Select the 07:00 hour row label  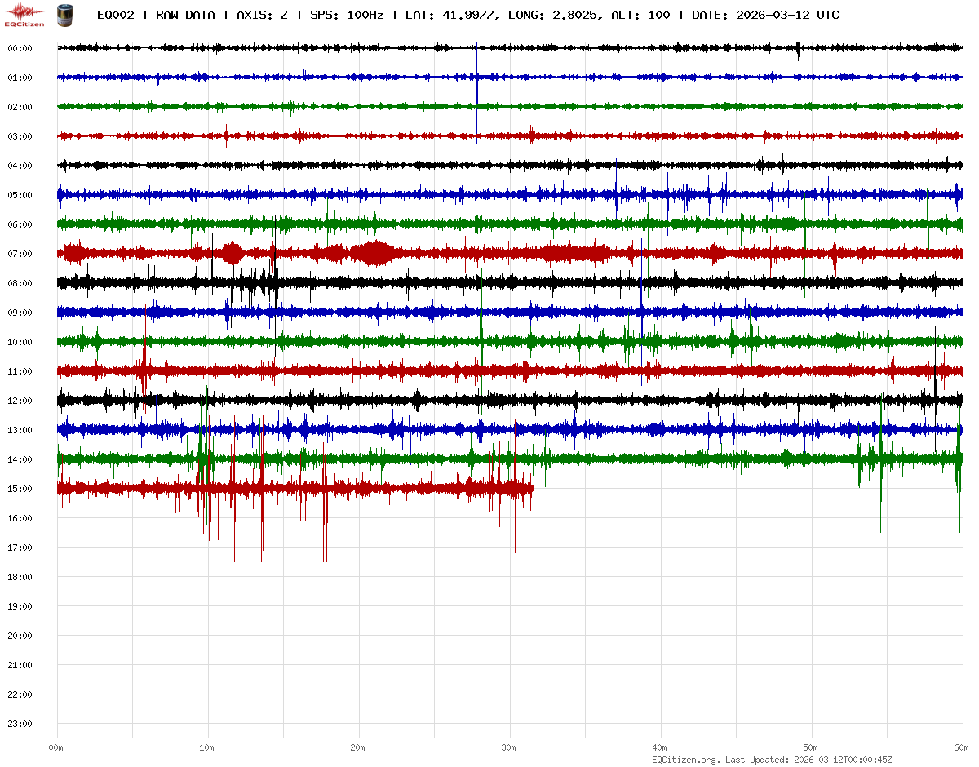coord(20,254)
